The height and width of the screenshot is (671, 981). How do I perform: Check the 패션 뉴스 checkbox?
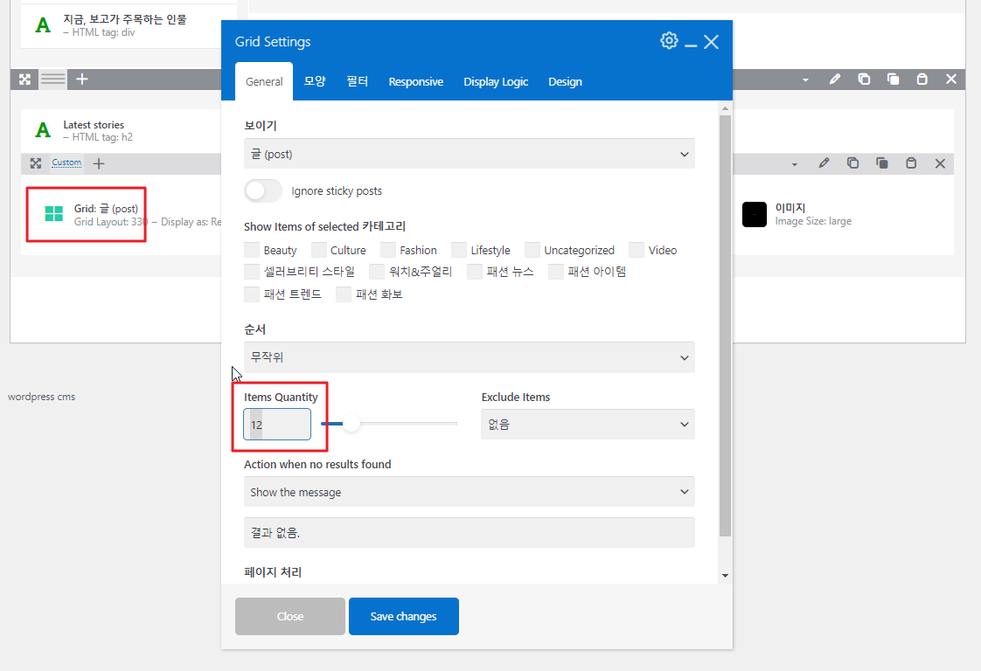click(475, 272)
